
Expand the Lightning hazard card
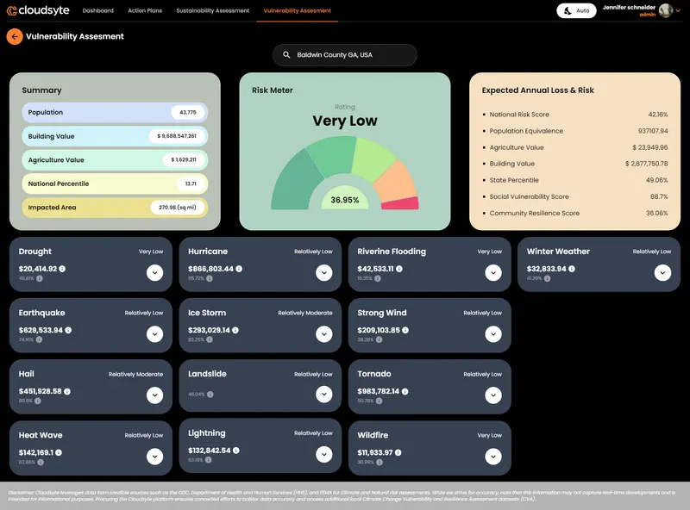pyautogui.click(x=323, y=456)
